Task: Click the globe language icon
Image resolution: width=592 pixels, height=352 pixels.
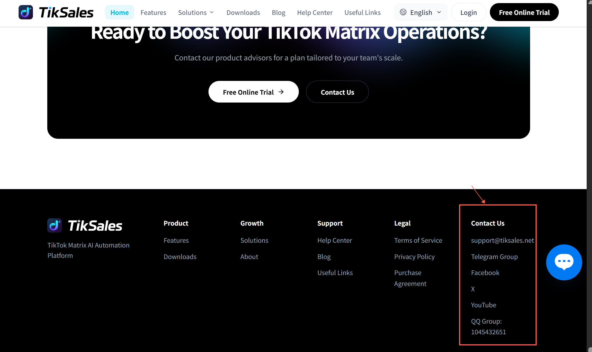Action: [x=403, y=12]
